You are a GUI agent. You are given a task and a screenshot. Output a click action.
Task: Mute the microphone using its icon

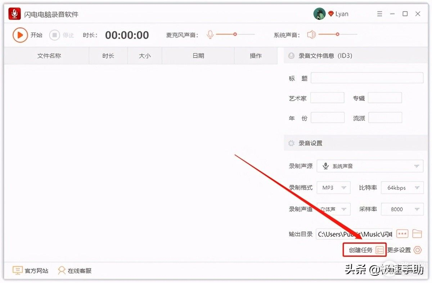pyautogui.click(x=210, y=34)
